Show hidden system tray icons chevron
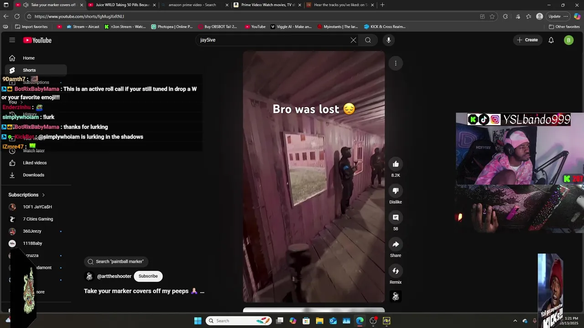The height and width of the screenshot is (328, 584). [x=515, y=321]
